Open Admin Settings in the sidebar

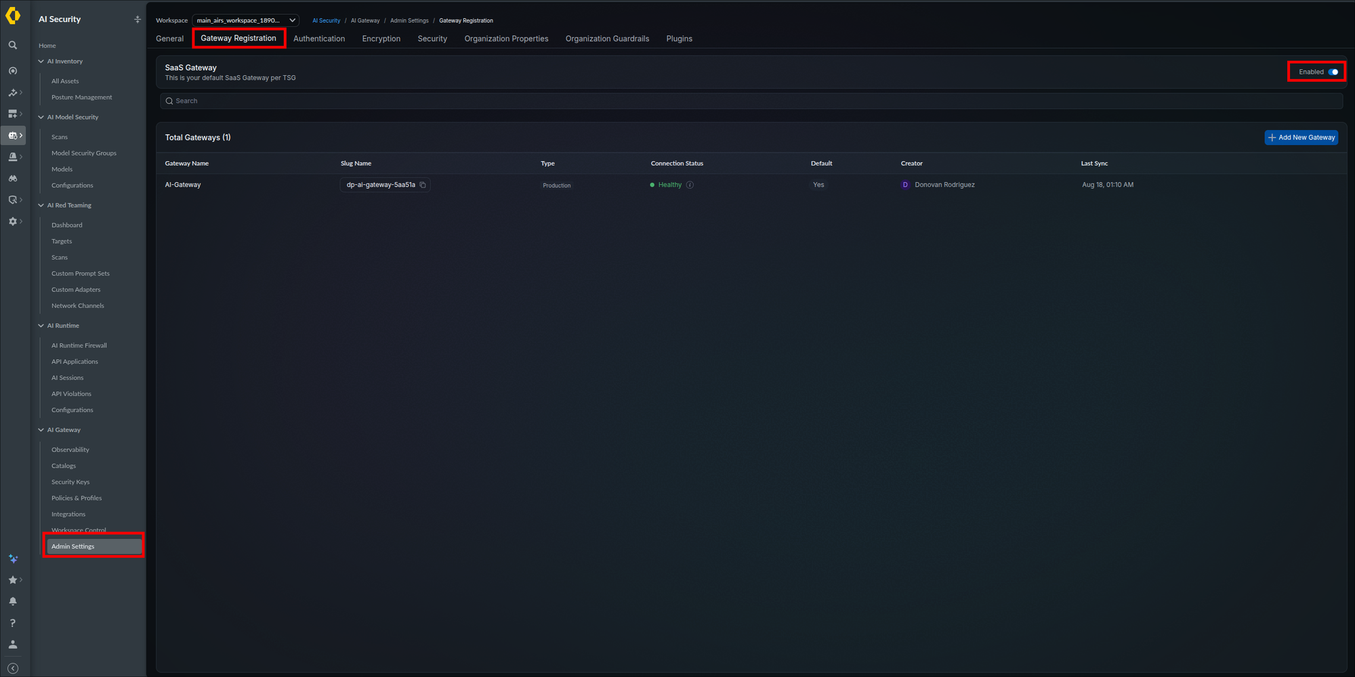point(93,546)
